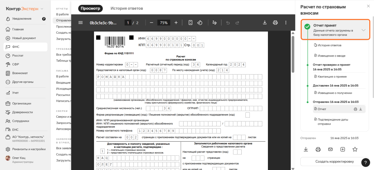Click the Доверенности handshake icon
Viewport: 374px width, 170px height.
click(x=8, y=112)
